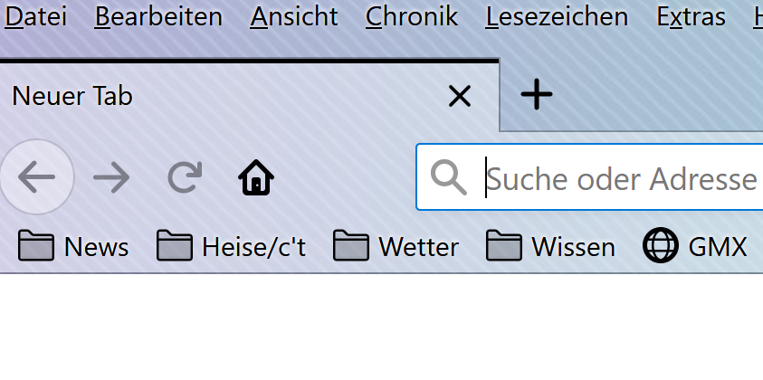The width and height of the screenshot is (763, 380).
Task: Expand the Heise/c't bookmarks folder
Action: [231, 245]
